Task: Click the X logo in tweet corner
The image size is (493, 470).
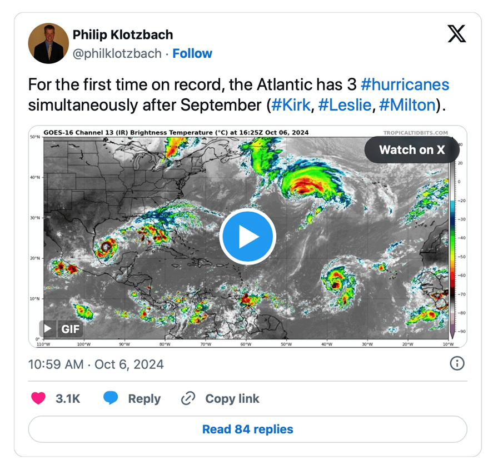Action: (x=457, y=35)
